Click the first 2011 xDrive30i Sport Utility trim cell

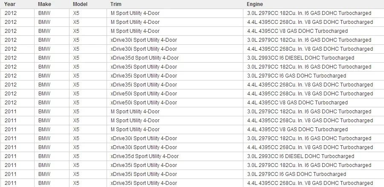pyautogui.click(x=175, y=138)
